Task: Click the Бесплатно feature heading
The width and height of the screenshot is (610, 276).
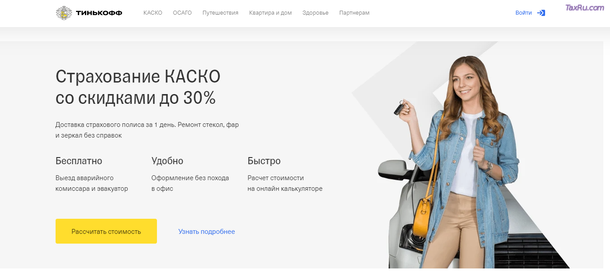Action: click(79, 161)
